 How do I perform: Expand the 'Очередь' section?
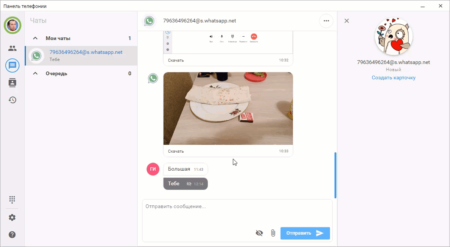coord(35,73)
